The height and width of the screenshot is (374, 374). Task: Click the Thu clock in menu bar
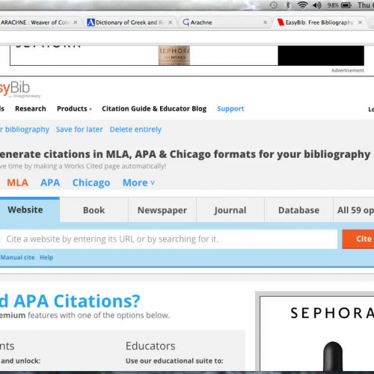pyautogui.click(x=365, y=5)
